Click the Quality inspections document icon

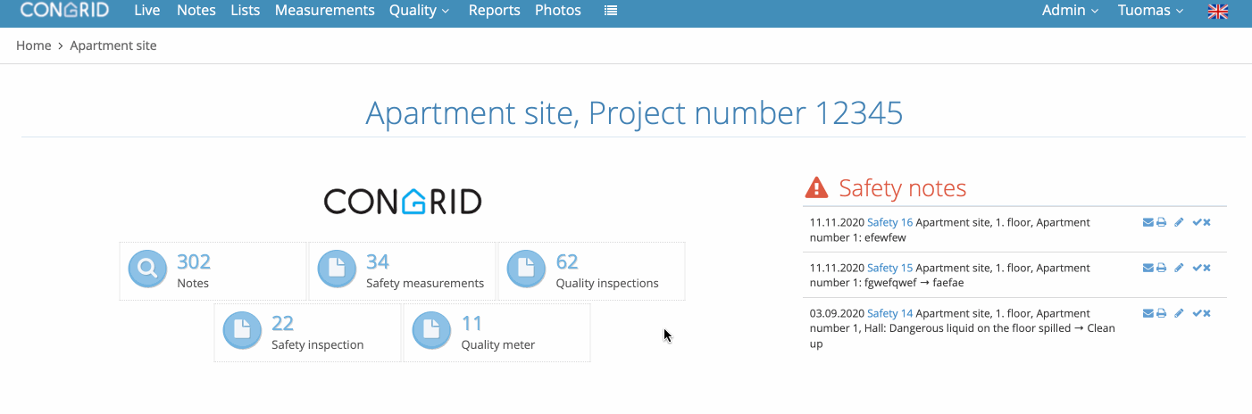(x=526, y=268)
